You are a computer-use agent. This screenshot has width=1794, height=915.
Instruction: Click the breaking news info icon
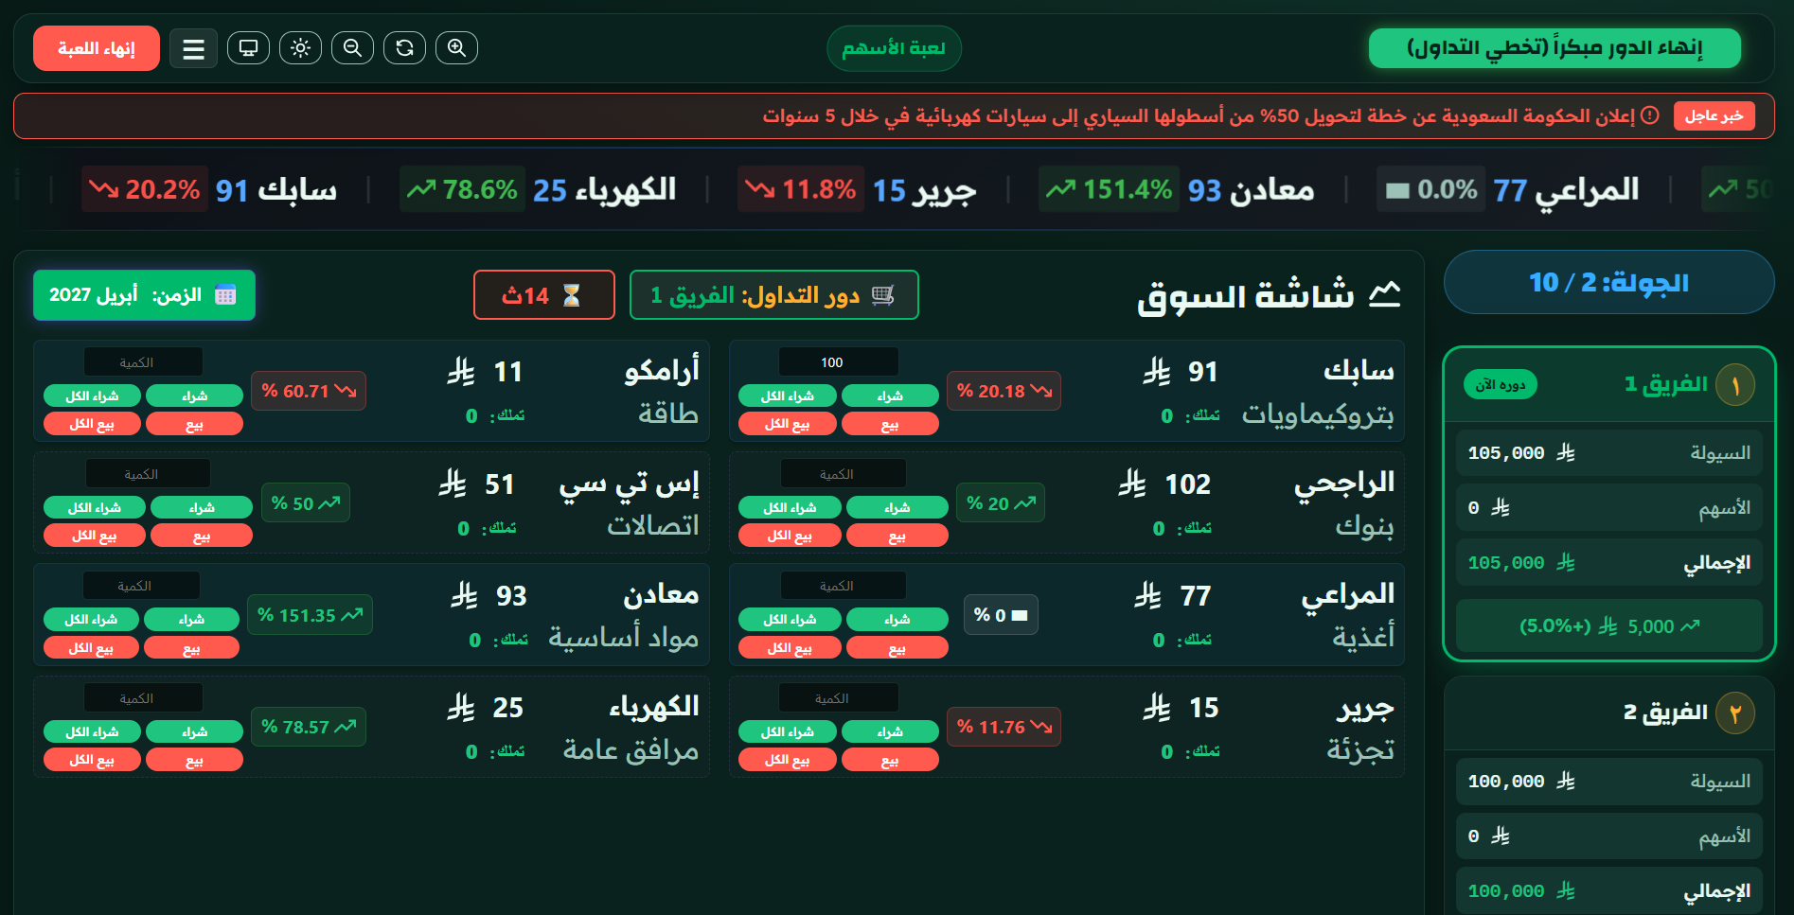[x=1650, y=115]
